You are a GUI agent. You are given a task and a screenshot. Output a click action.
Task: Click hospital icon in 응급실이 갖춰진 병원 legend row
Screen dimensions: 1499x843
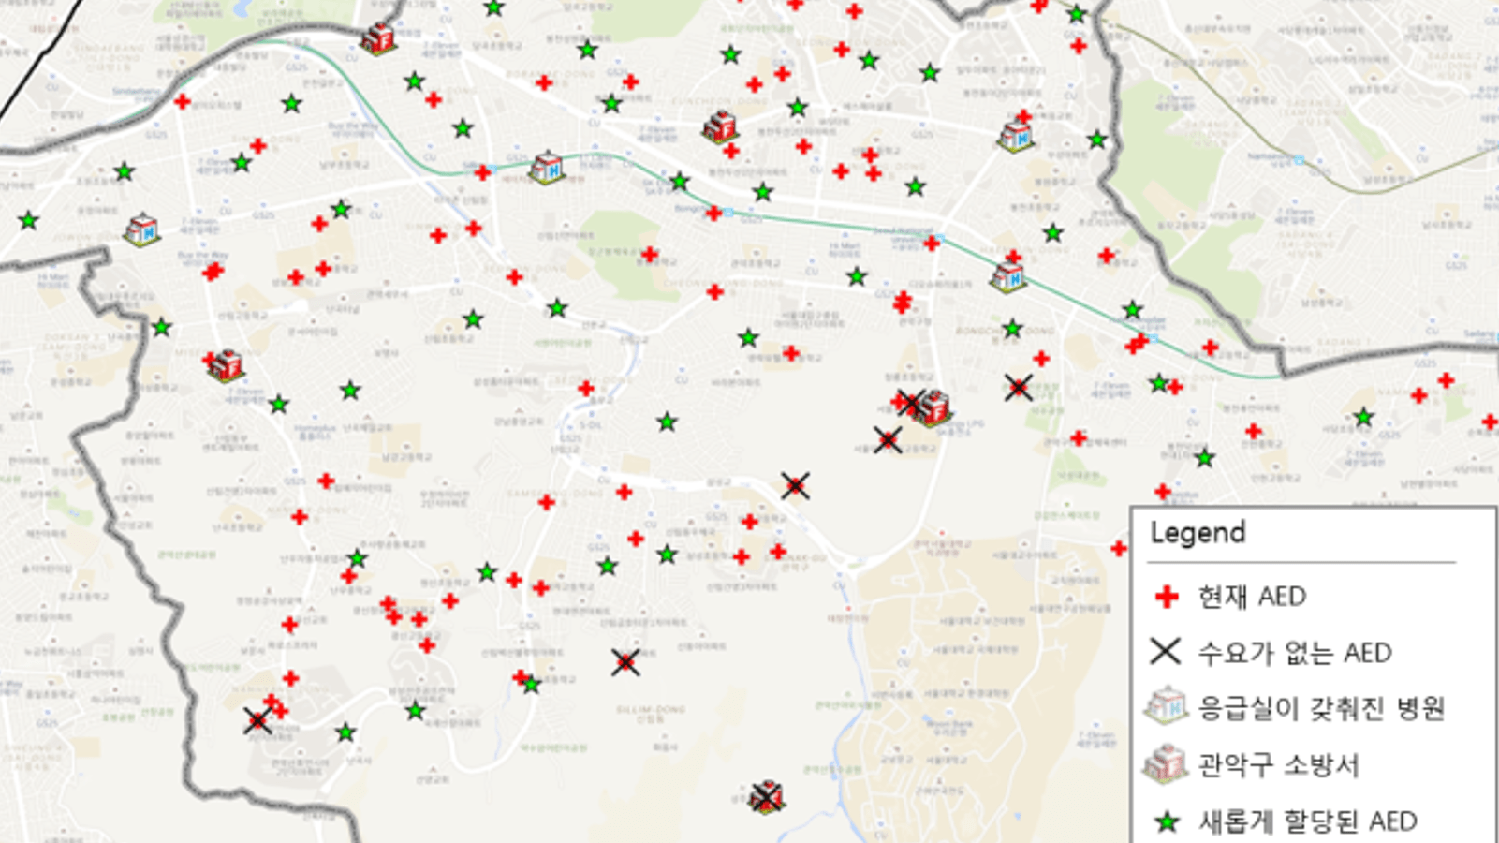[1166, 706]
